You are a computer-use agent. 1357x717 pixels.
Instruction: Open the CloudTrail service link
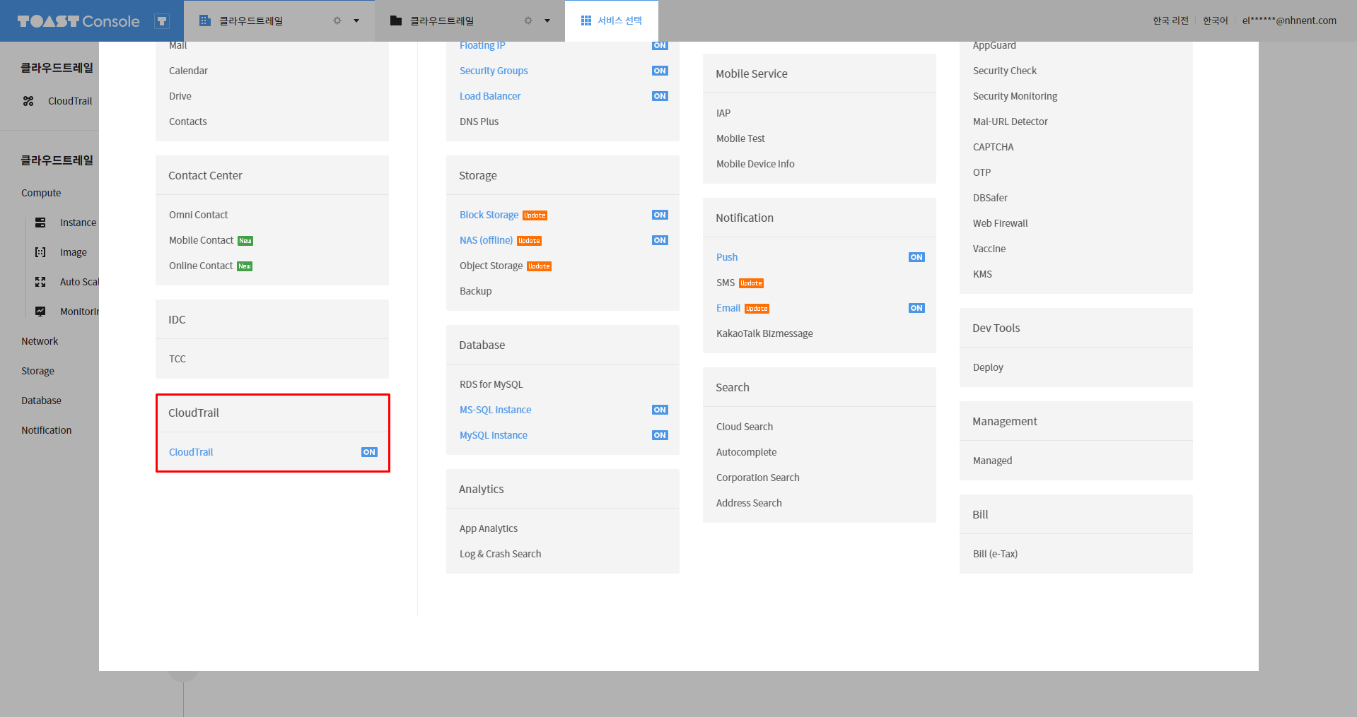[x=191, y=452]
